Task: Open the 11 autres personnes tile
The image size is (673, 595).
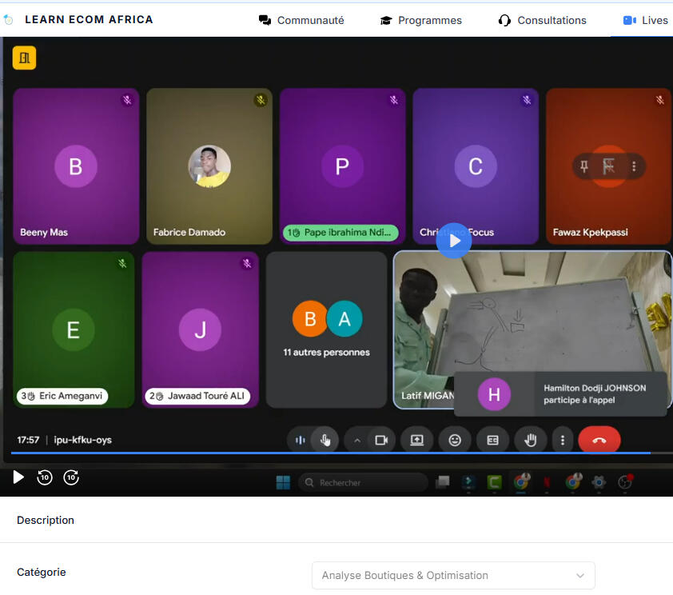Action: 326,329
